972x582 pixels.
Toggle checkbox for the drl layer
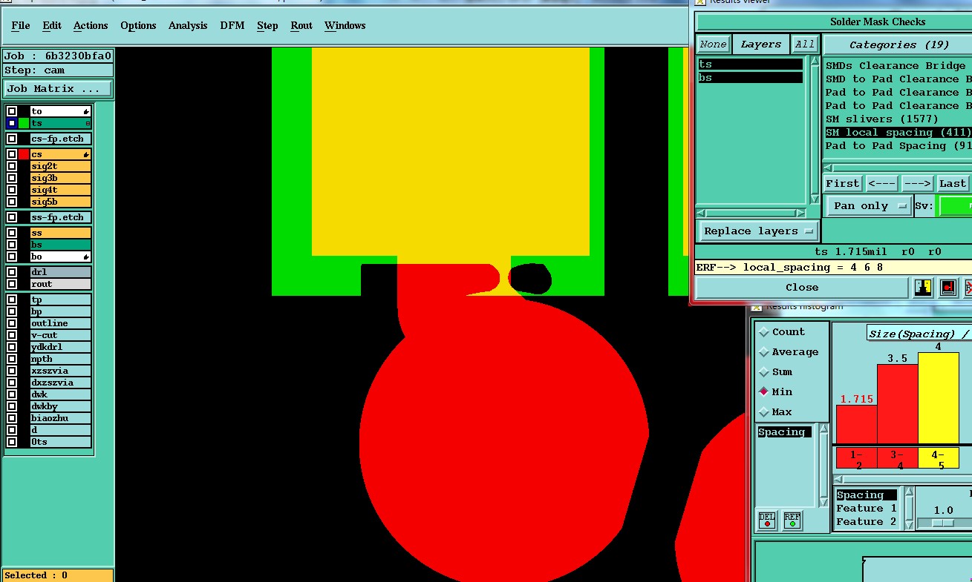(12, 272)
